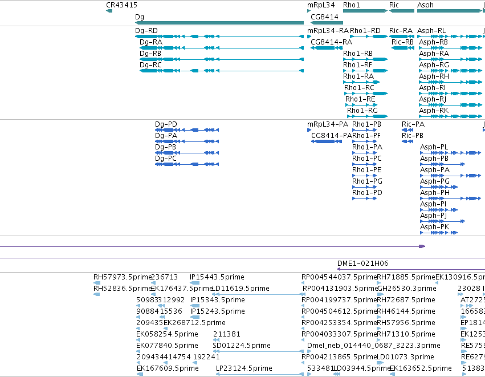
Task: Select the Rho1-RC transcript label
Action: 359,88
